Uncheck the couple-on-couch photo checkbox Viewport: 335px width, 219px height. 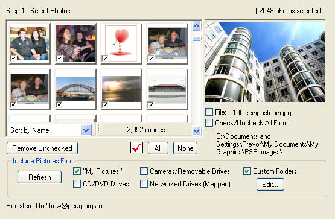[13, 58]
